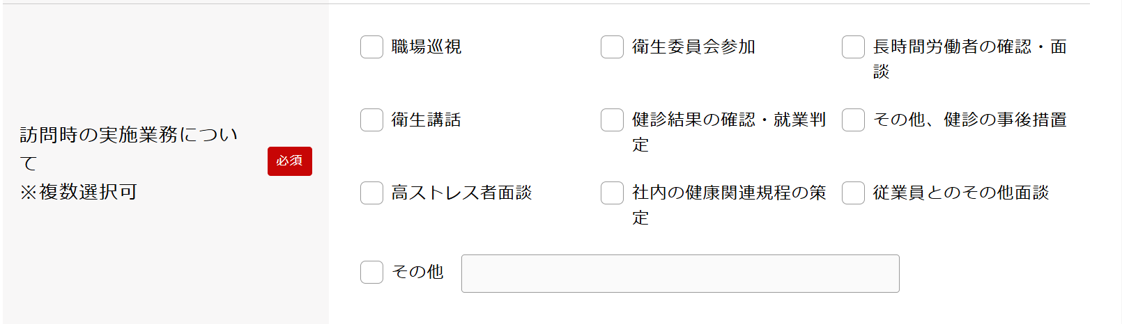The width and height of the screenshot is (1122, 324).
Task: Click the red 必須 badge
Action: pos(289,161)
